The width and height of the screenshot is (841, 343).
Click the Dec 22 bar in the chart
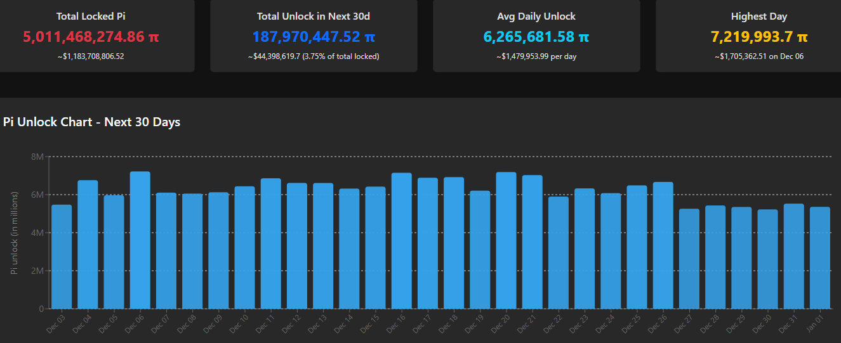point(559,252)
